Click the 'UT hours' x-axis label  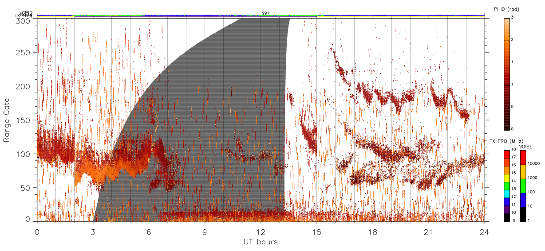(261, 242)
